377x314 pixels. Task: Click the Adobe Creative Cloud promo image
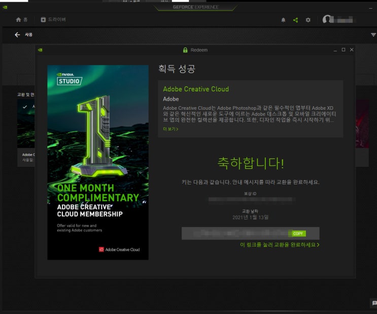click(98, 162)
